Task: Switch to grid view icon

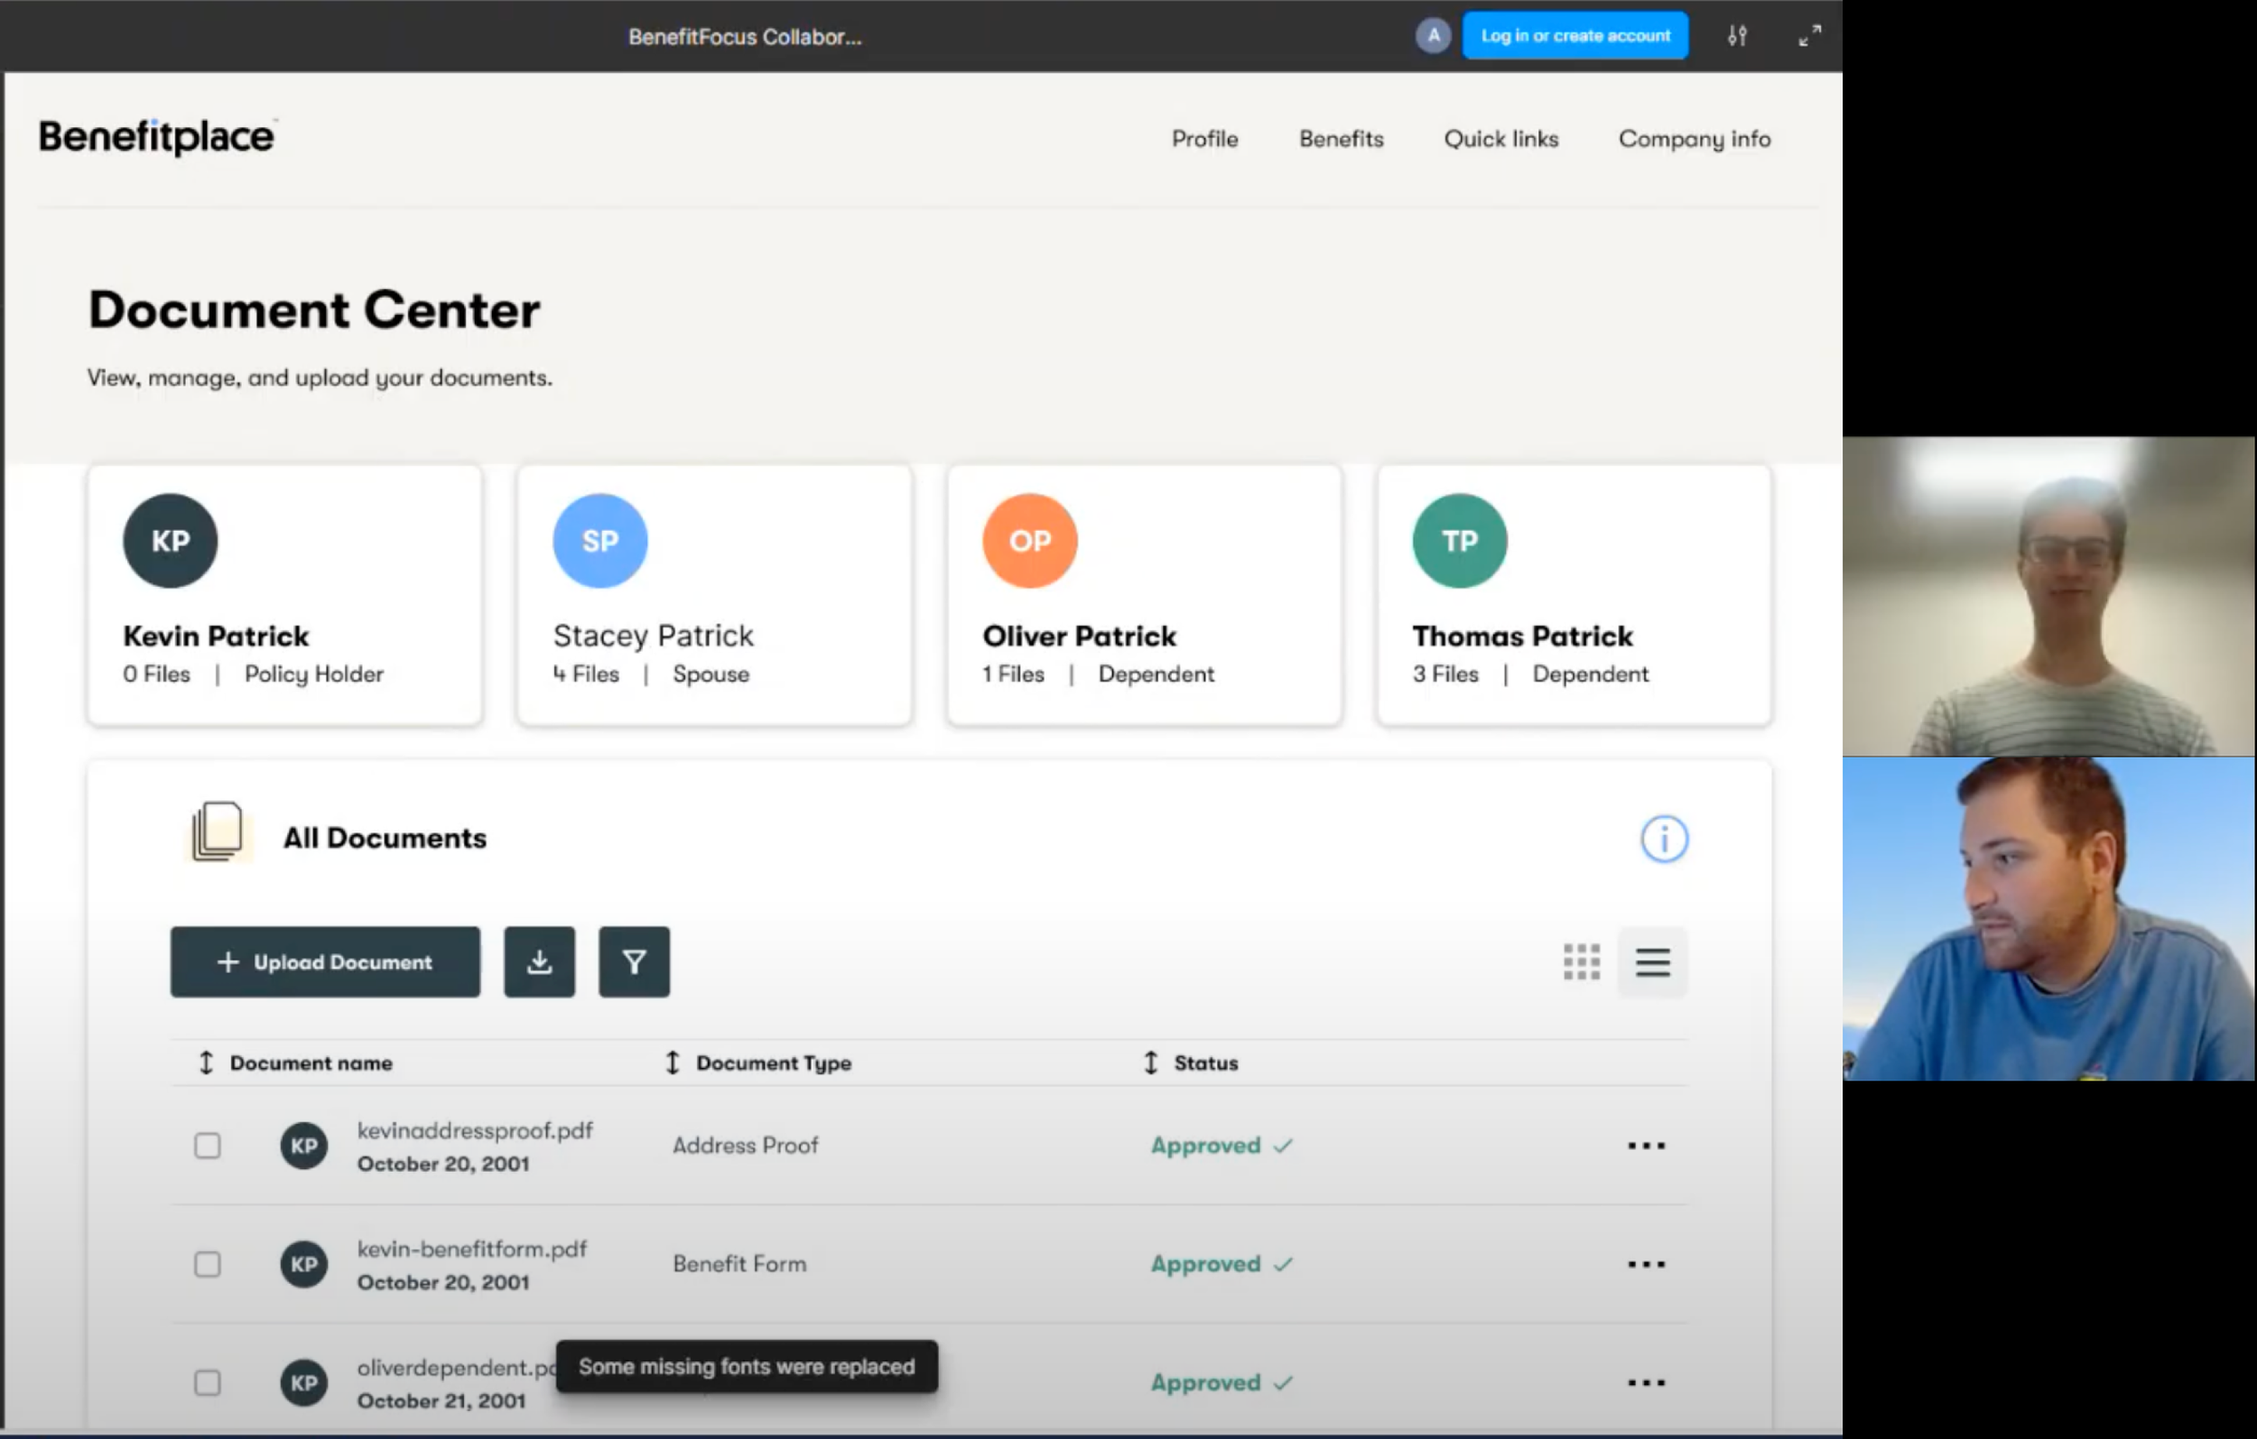Action: tap(1581, 961)
